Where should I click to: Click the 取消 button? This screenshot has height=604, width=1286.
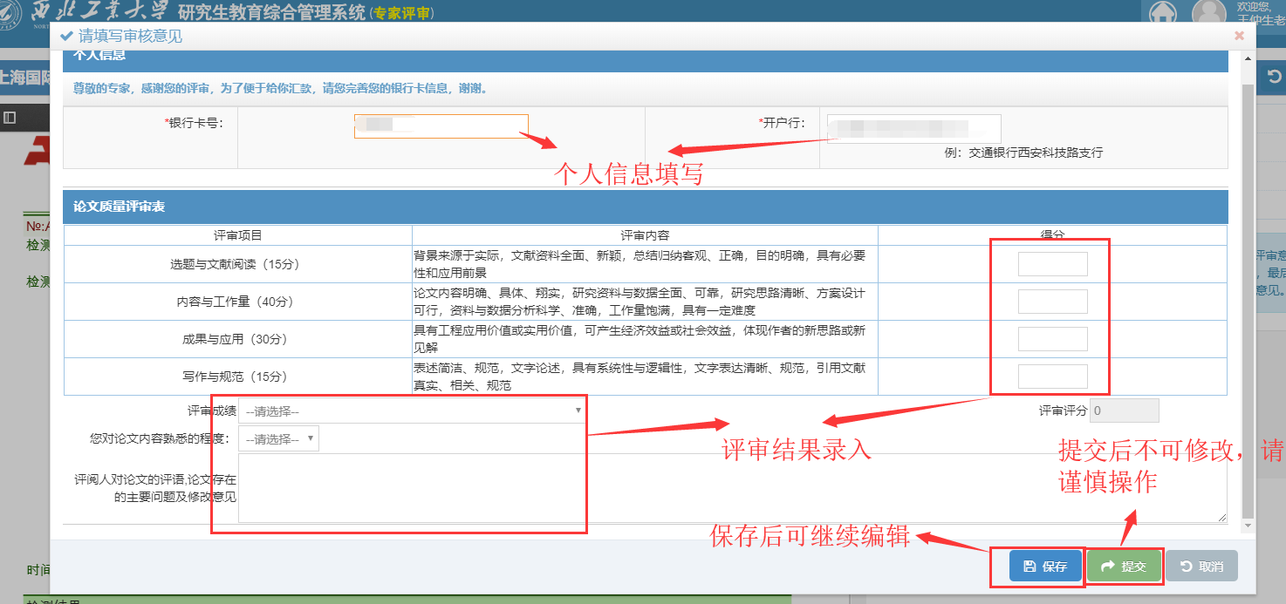(1201, 567)
